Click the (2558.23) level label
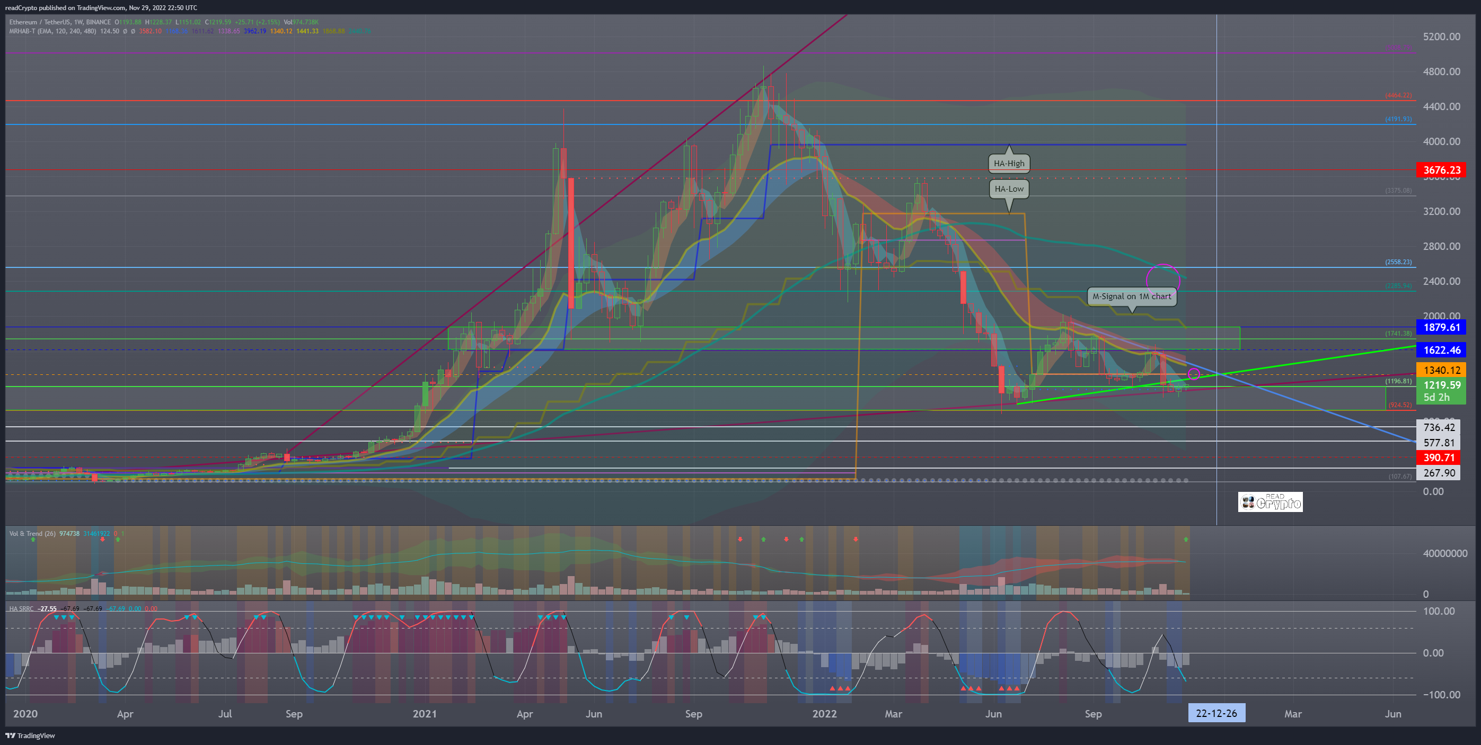Viewport: 1481px width, 745px height. [1398, 262]
